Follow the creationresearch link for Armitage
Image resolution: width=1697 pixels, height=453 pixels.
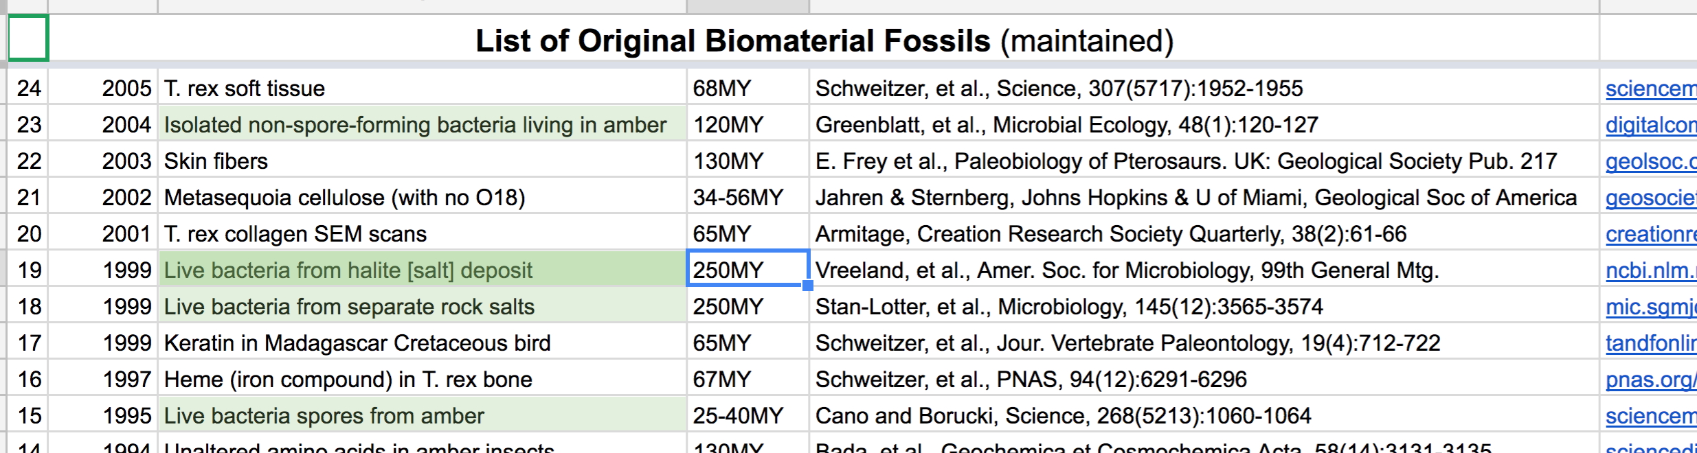click(x=1650, y=234)
